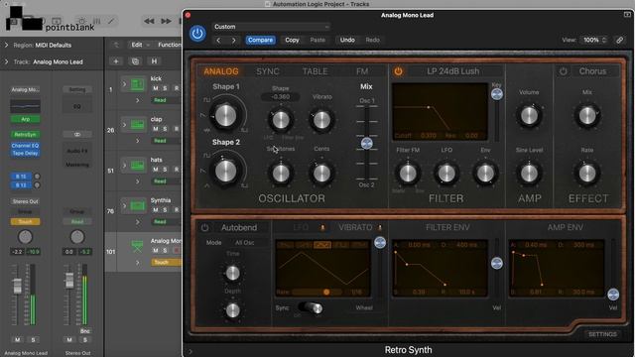Expand the hats track stack
Image resolution: width=635 pixels, height=357 pixels.
click(124, 166)
